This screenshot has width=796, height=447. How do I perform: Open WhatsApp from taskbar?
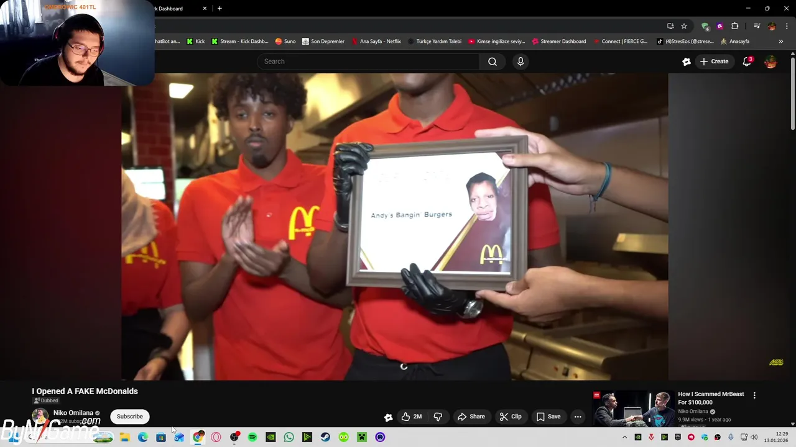tap(289, 438)
